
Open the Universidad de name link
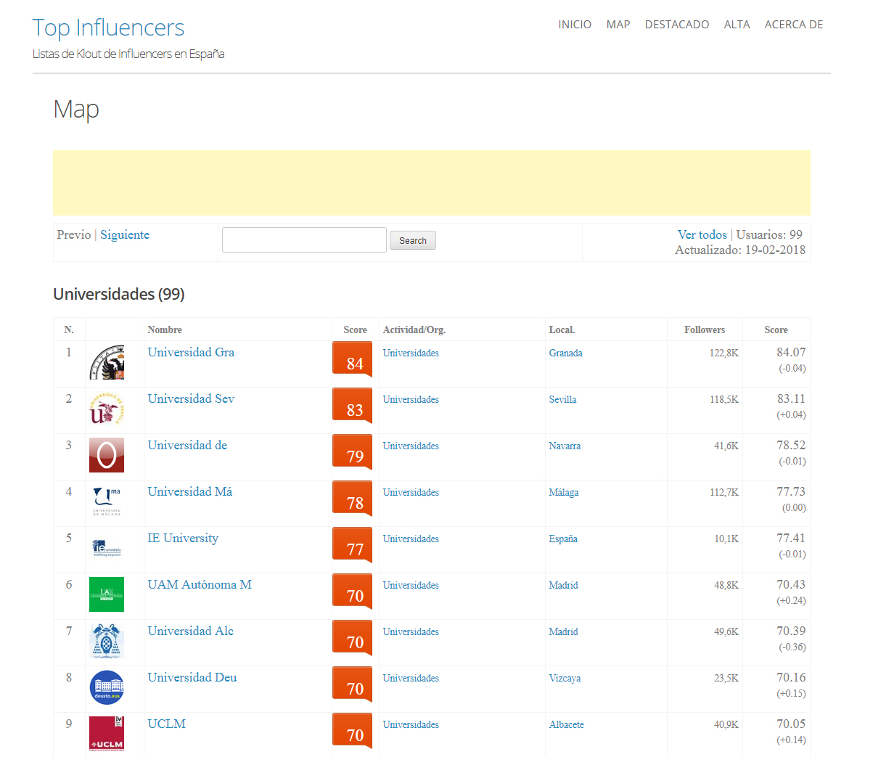(x=187, y=445)
